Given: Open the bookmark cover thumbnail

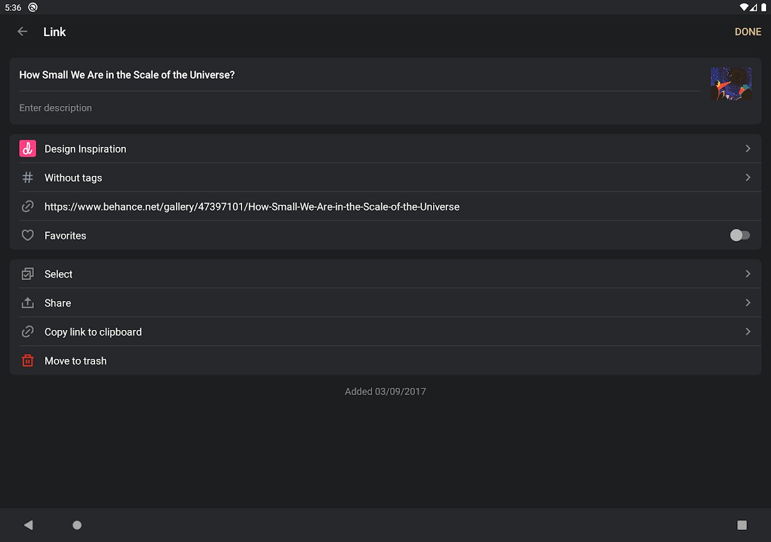Looking at the screenshot, I should click(x=731, y=84).
